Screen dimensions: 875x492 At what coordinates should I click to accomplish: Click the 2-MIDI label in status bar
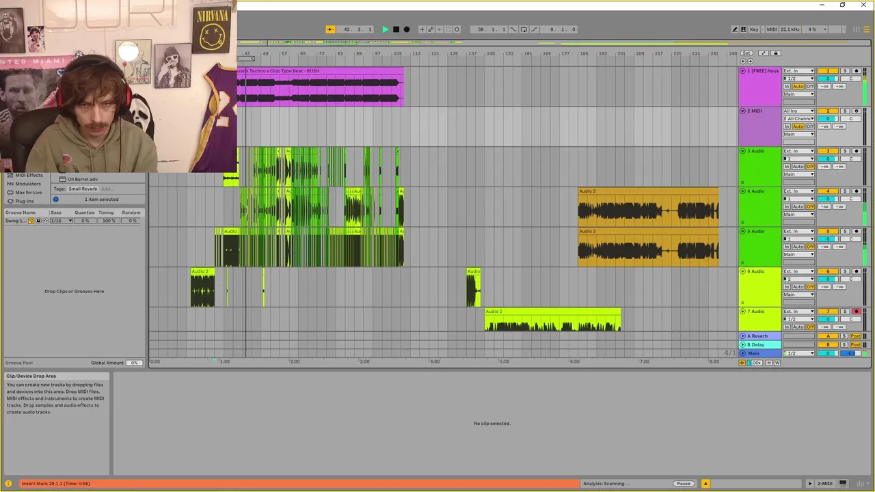pyautogui.click(x=825, y=484)
